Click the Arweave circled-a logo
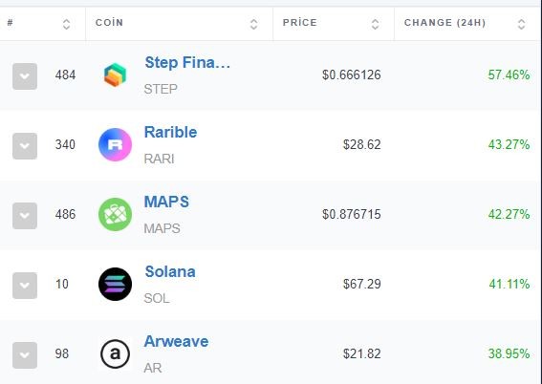Screen dimensions: 542x384 coord(115,354)
